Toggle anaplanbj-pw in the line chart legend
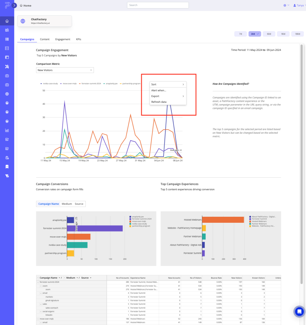The width and height of the screenshot is (306, 325). tap(110, 83)
